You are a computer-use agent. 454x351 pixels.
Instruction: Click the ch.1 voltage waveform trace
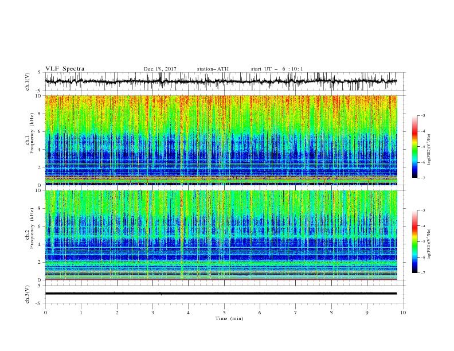tap(221, 81)
